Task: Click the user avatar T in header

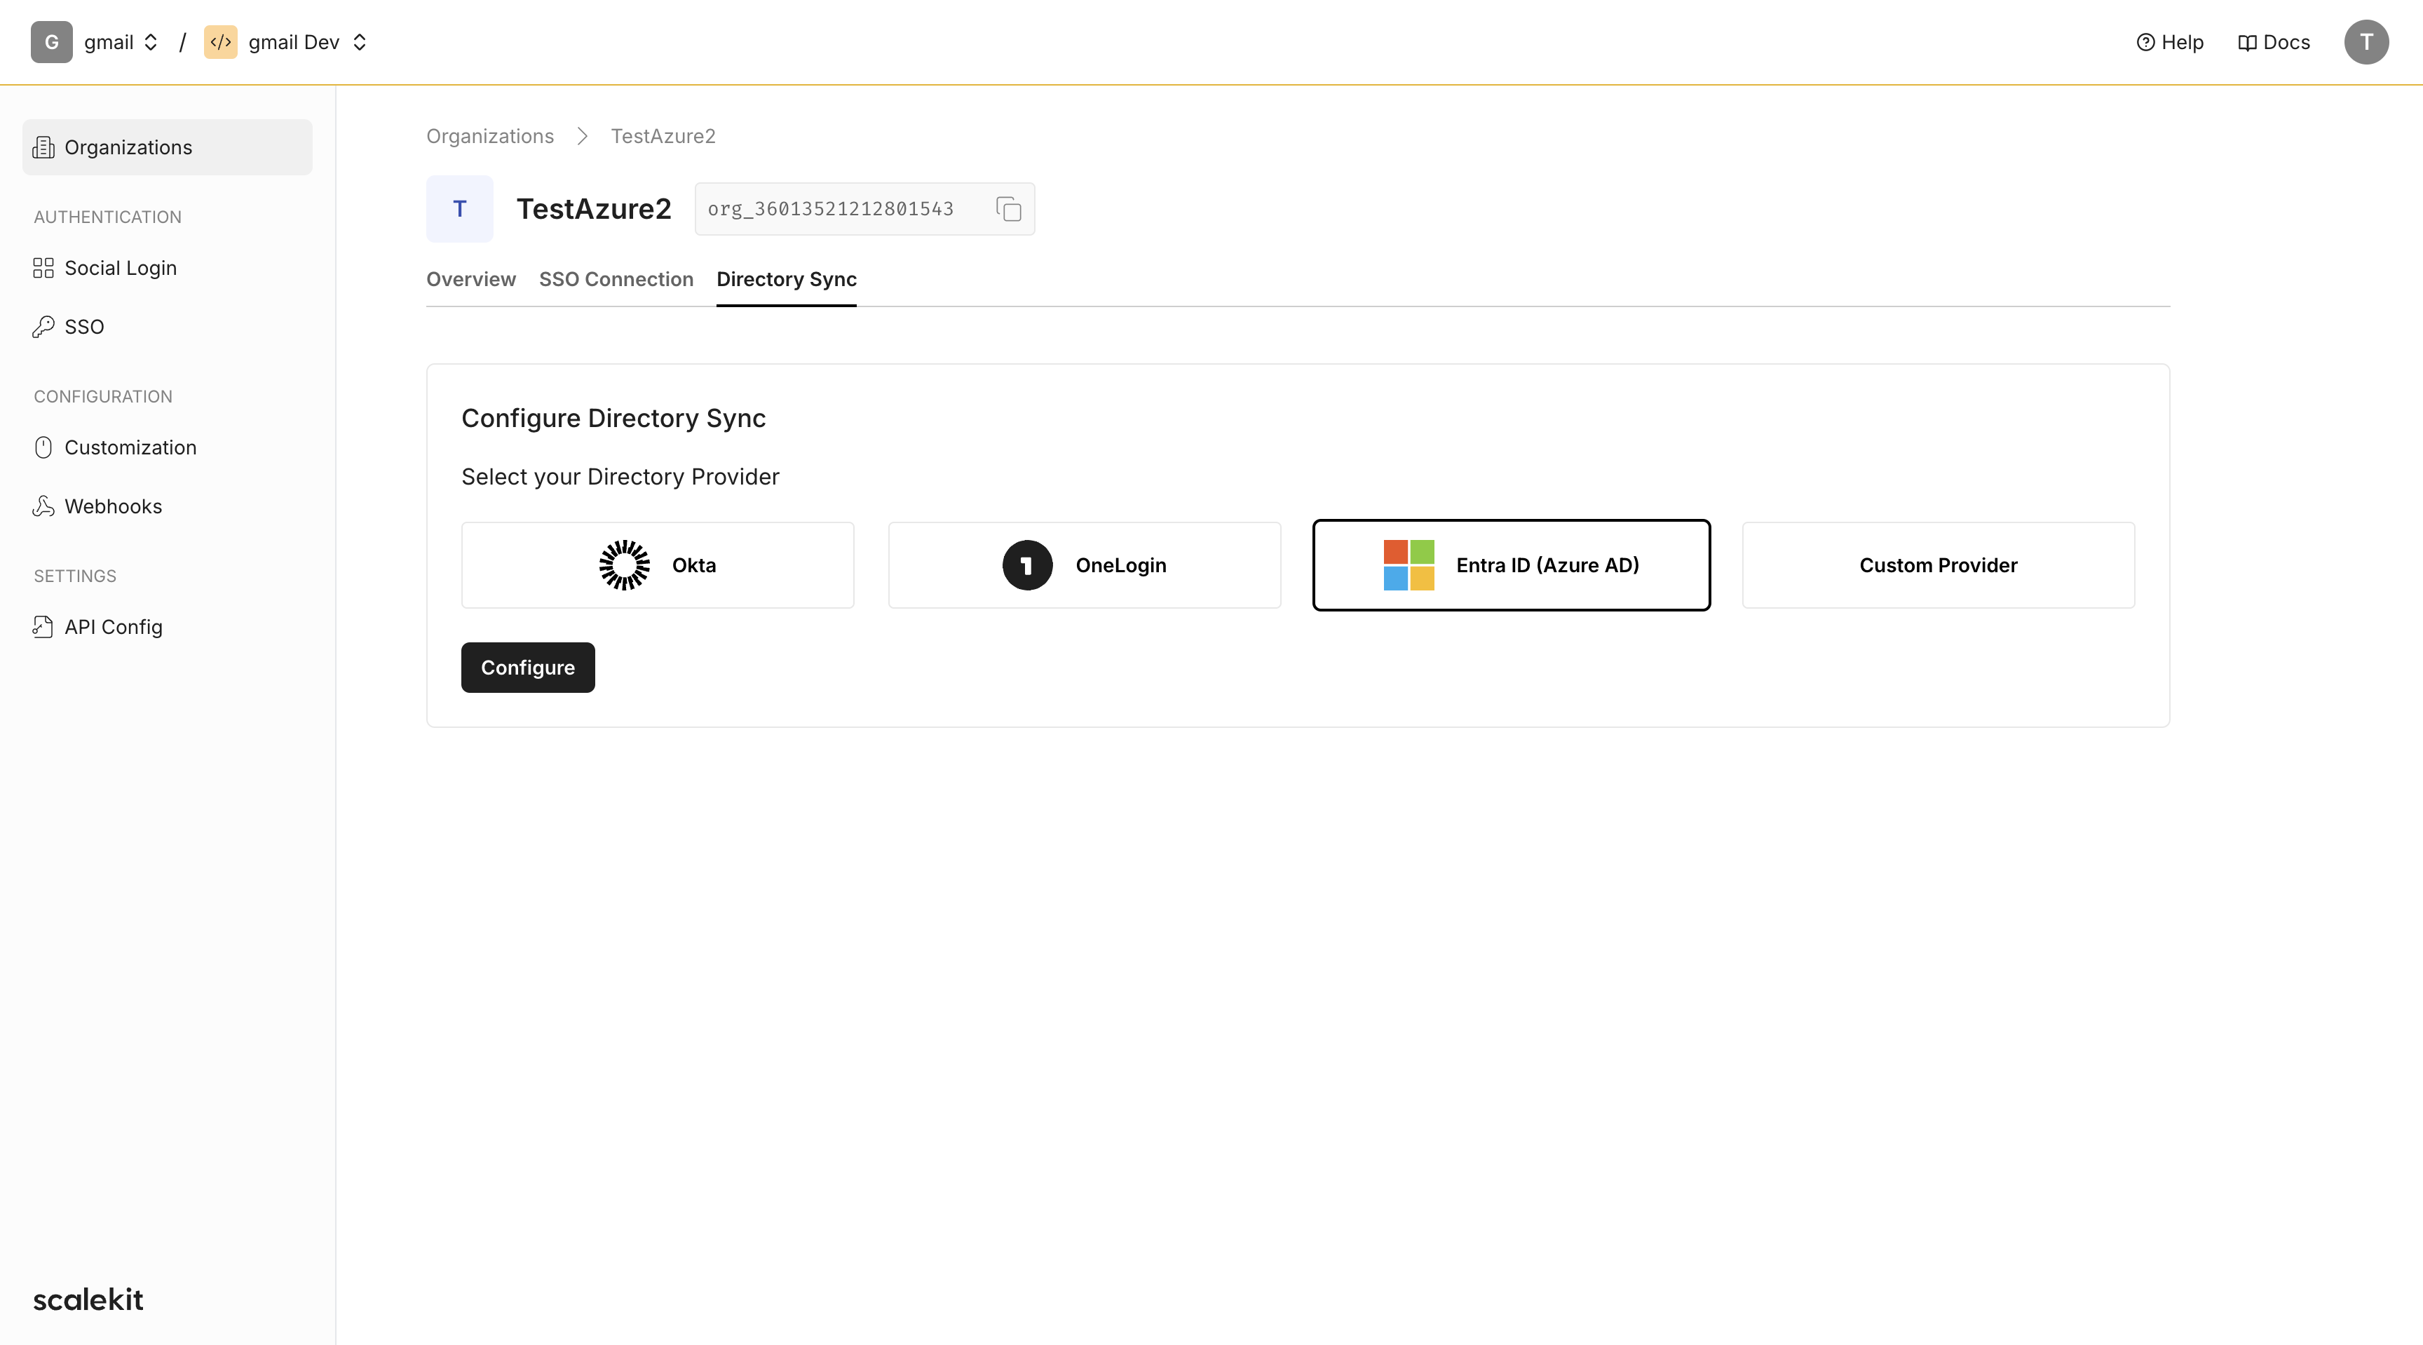Action: click(x=2366, y=42)
